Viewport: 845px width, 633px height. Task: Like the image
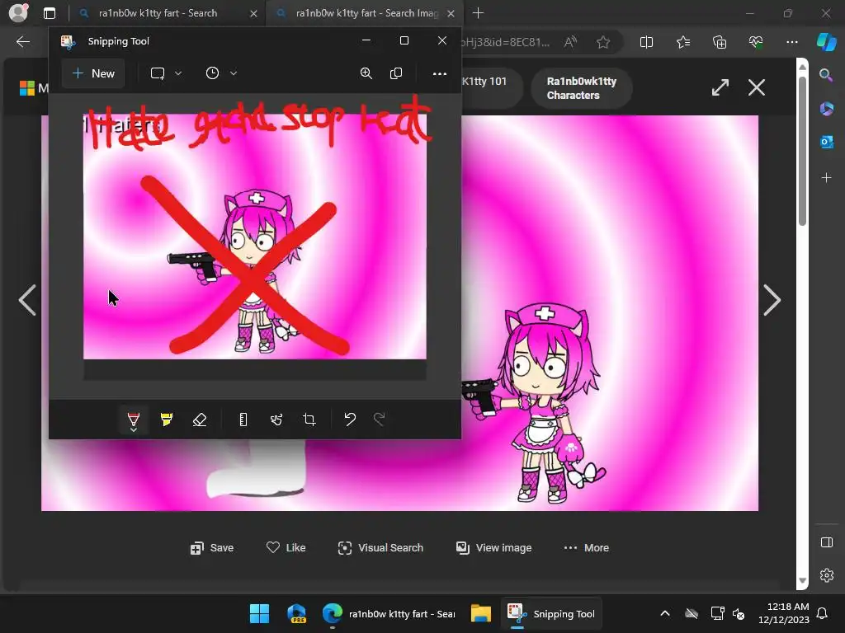[x=286, y=548]
